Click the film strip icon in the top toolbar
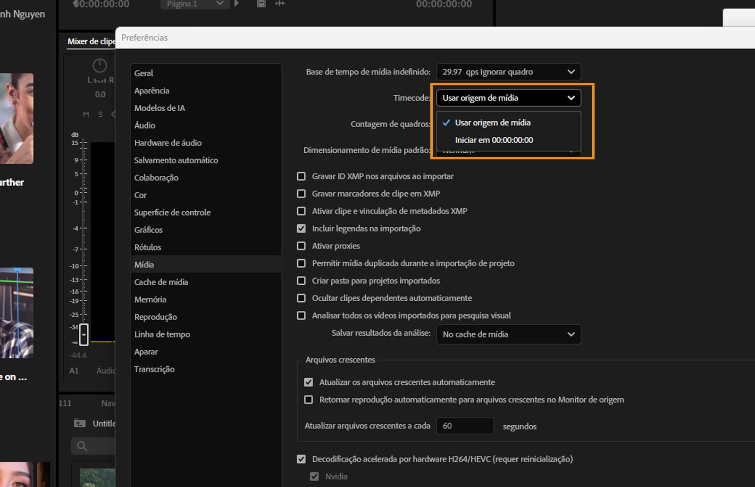The width and height of the screenshot is (755, 487). tap(261, 4)
